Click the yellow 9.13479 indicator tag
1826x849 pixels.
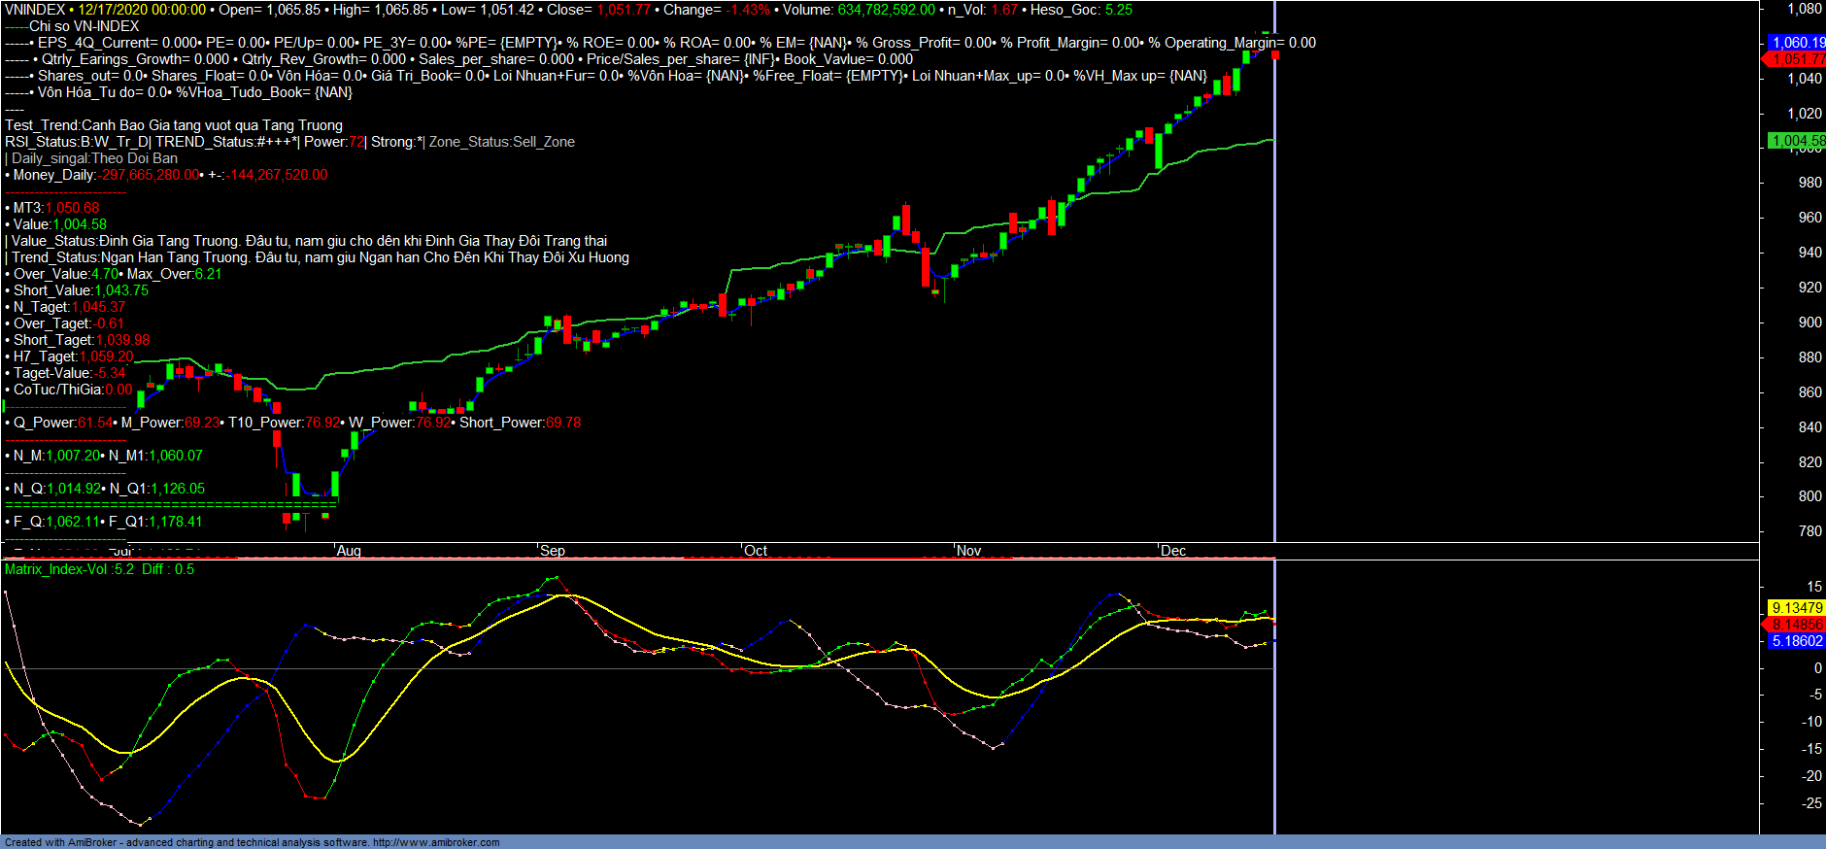[x=1797, y=608]
